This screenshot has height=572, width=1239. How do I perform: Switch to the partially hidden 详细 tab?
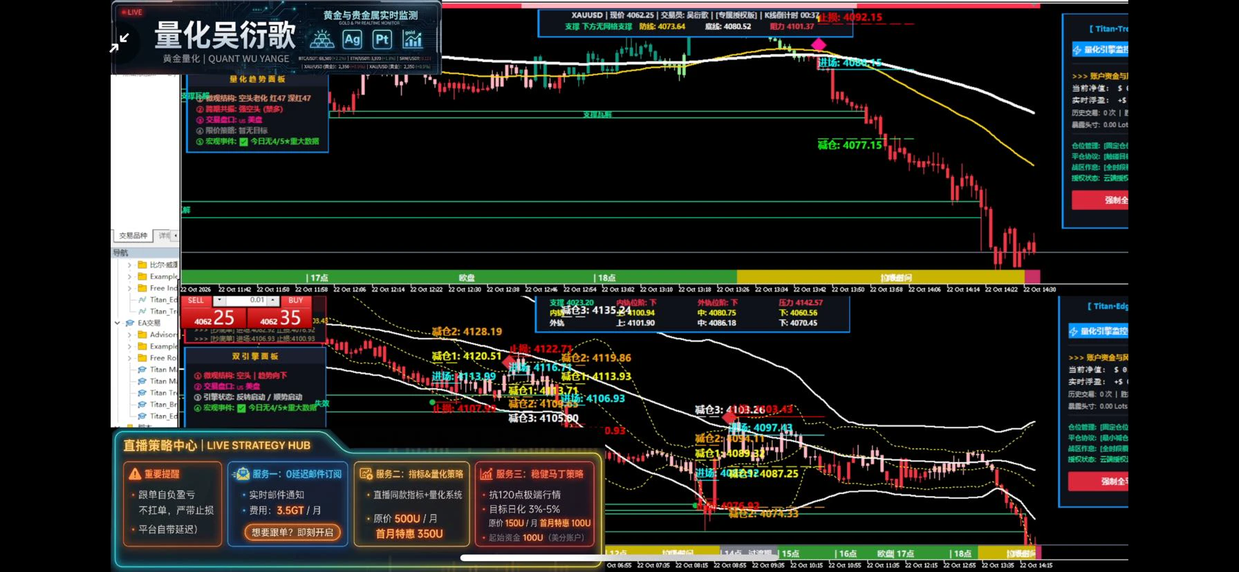pos(164,236)
